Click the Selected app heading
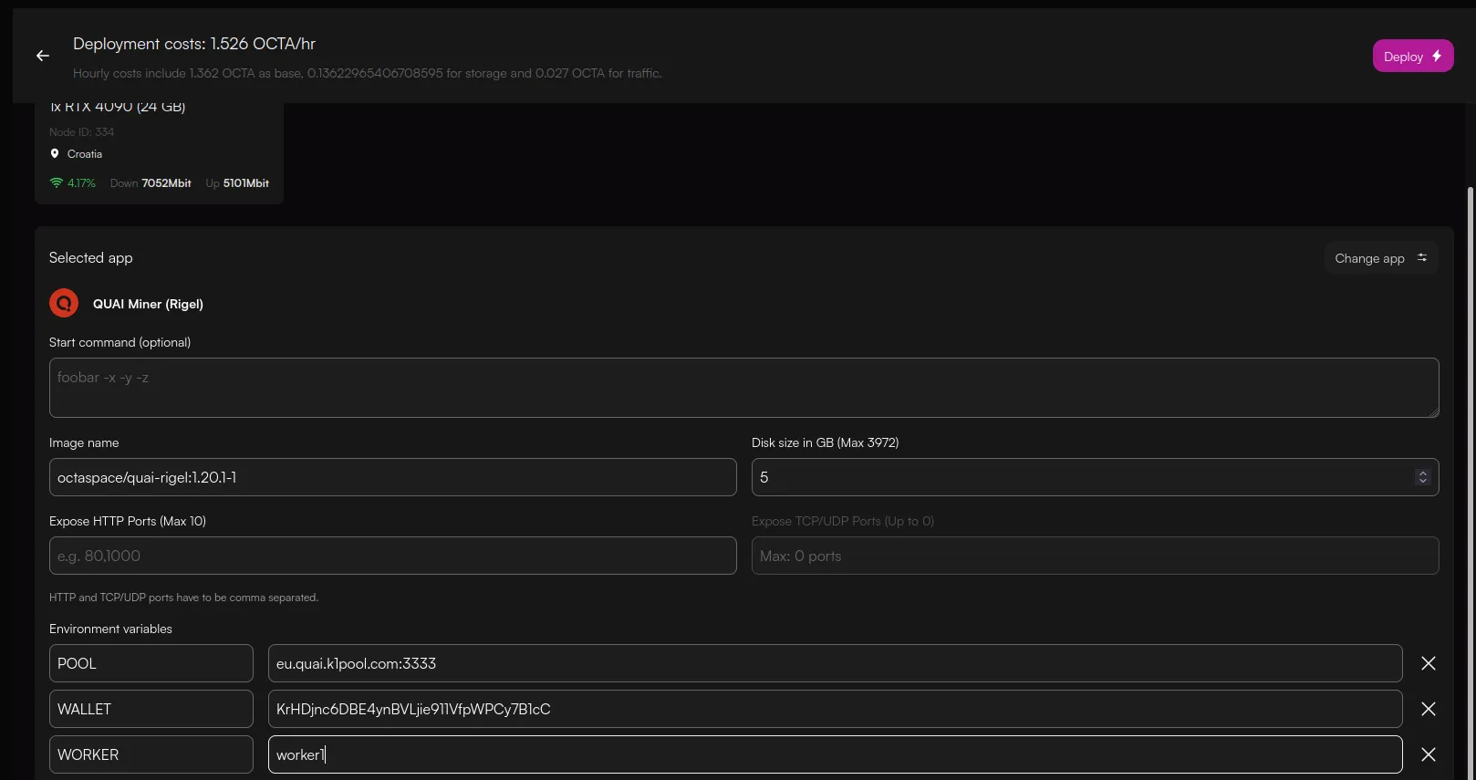 click(x=91, y=258)
